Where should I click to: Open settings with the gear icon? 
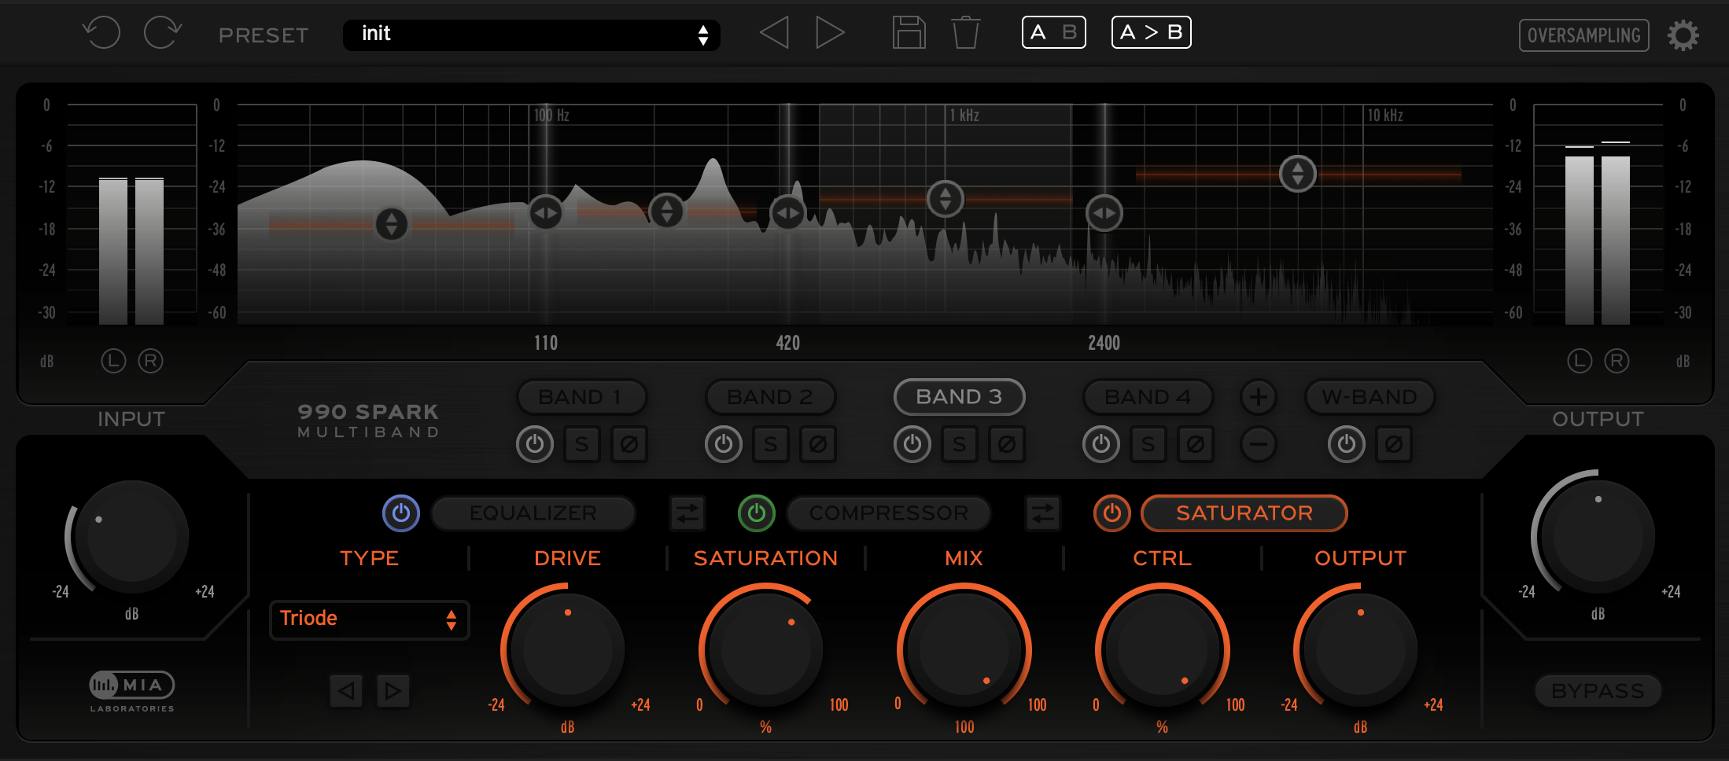1683,35
